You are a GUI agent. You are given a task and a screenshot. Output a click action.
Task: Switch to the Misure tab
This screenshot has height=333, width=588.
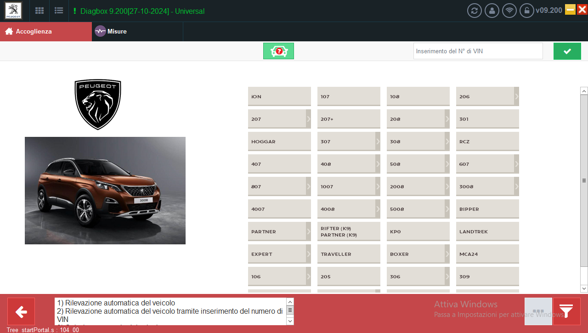click(x=137, y=31)
